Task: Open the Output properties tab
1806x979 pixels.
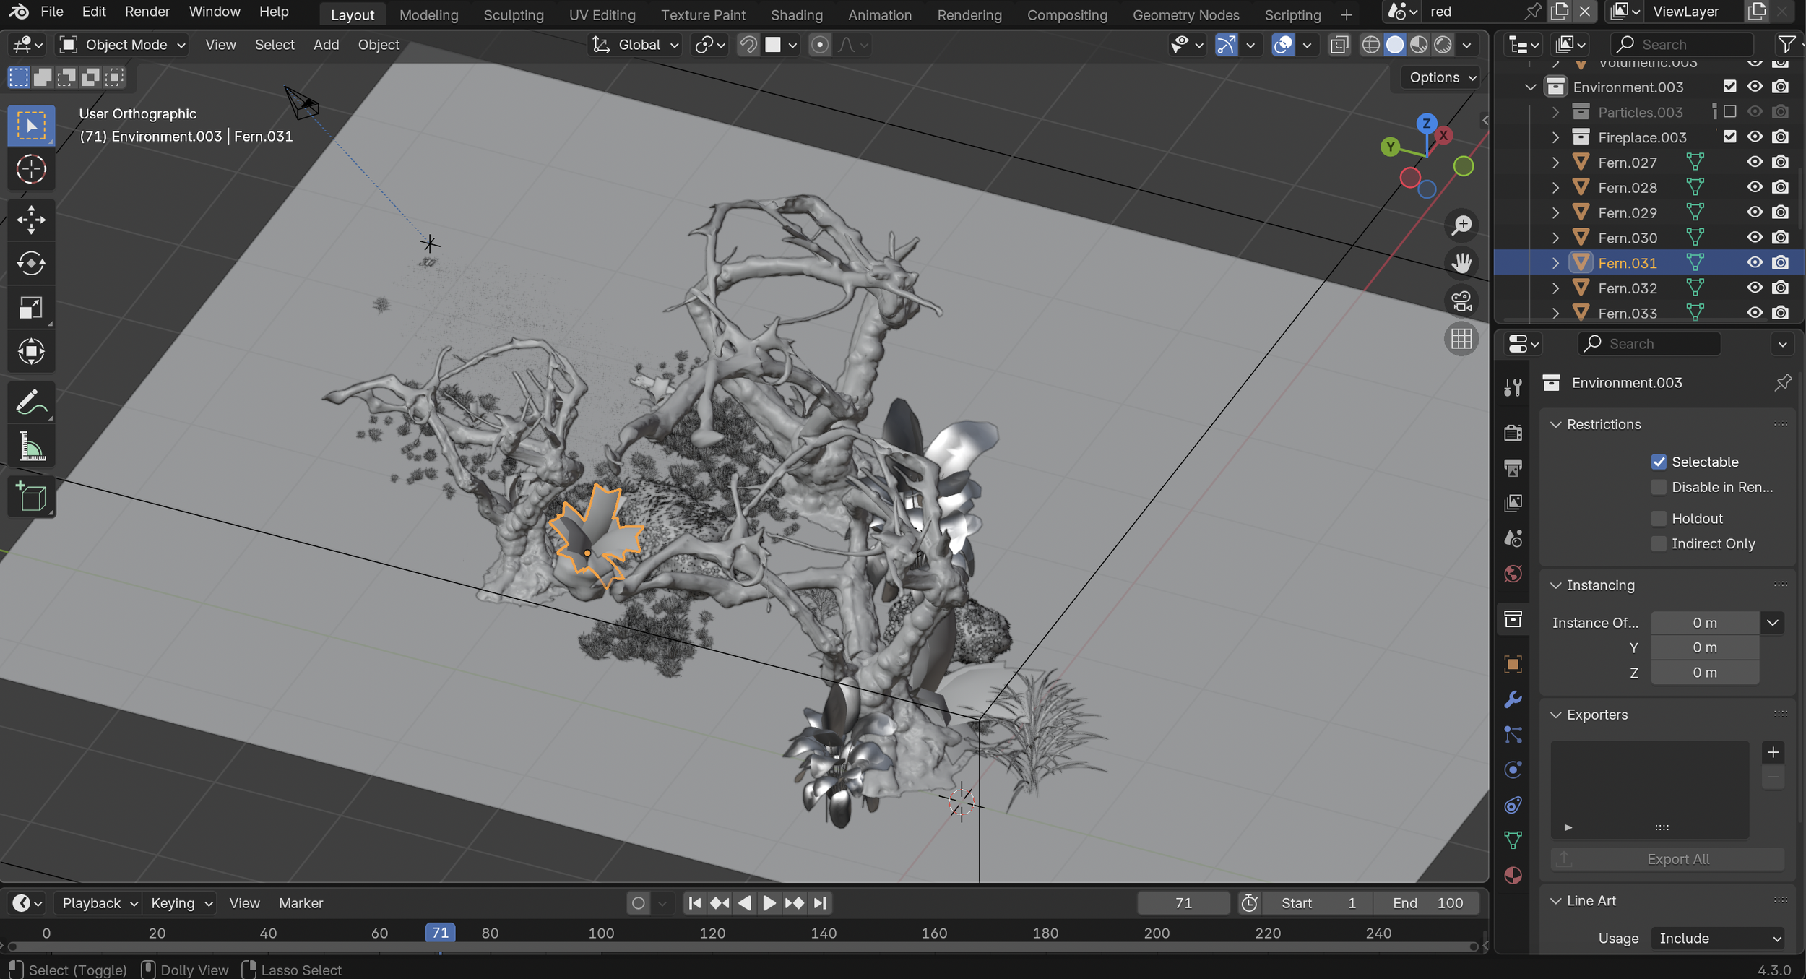Action: pyautogui.click(x=1513, y=467)
